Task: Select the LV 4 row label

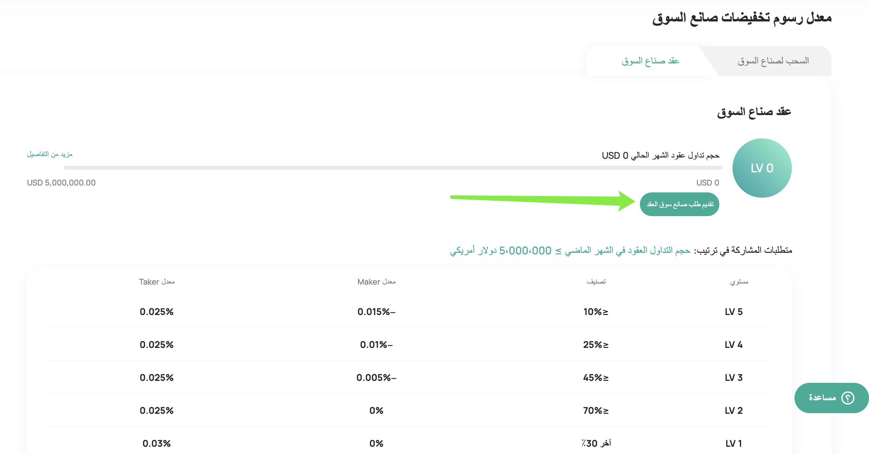Action: (x=734, y=345)
